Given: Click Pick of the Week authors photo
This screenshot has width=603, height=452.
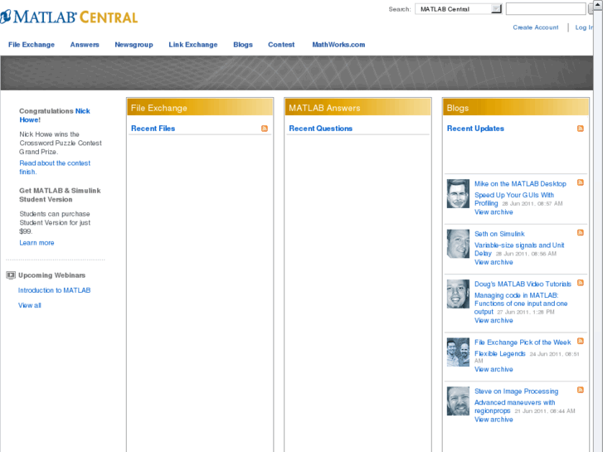Looking at the screenshot, I should pyautogui.click(x=458, y=352).
